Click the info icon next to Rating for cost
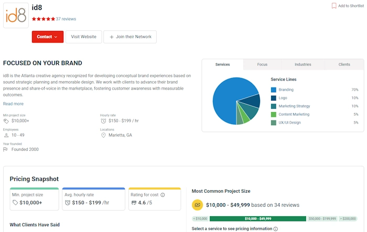 [163, 195]
